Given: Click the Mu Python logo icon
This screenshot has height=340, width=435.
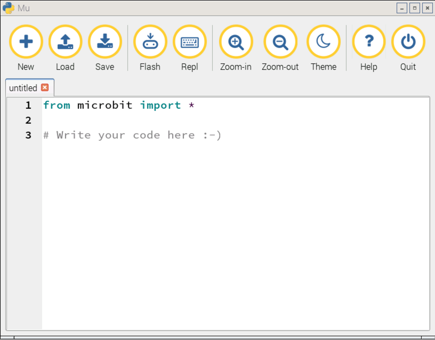Looking at the screenshot, I should (x=8, y=8).
